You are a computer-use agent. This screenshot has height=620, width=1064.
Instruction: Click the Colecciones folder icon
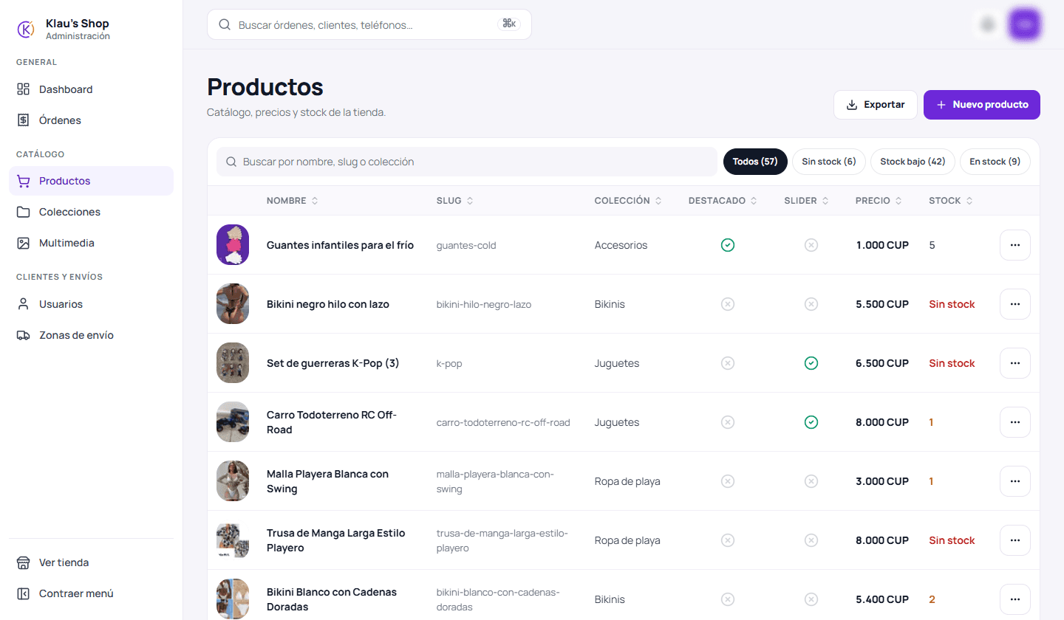tap(24, 212)
